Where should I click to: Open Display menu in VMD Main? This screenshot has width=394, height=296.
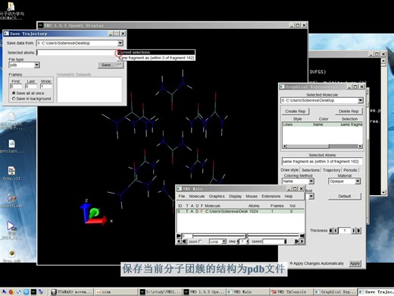pos(235,196)
